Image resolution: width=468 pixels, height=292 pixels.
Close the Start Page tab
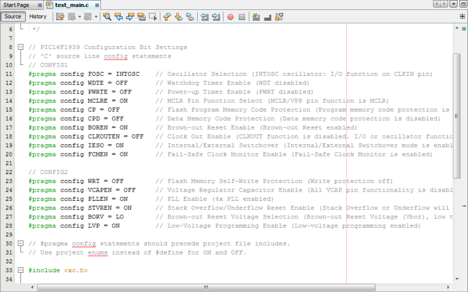40,5
